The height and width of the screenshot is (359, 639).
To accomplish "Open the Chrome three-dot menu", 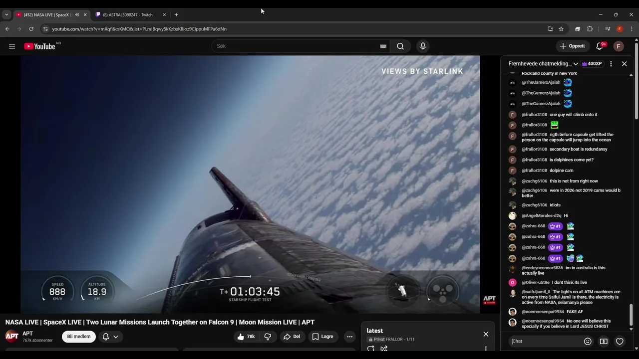I will point(632,29).
